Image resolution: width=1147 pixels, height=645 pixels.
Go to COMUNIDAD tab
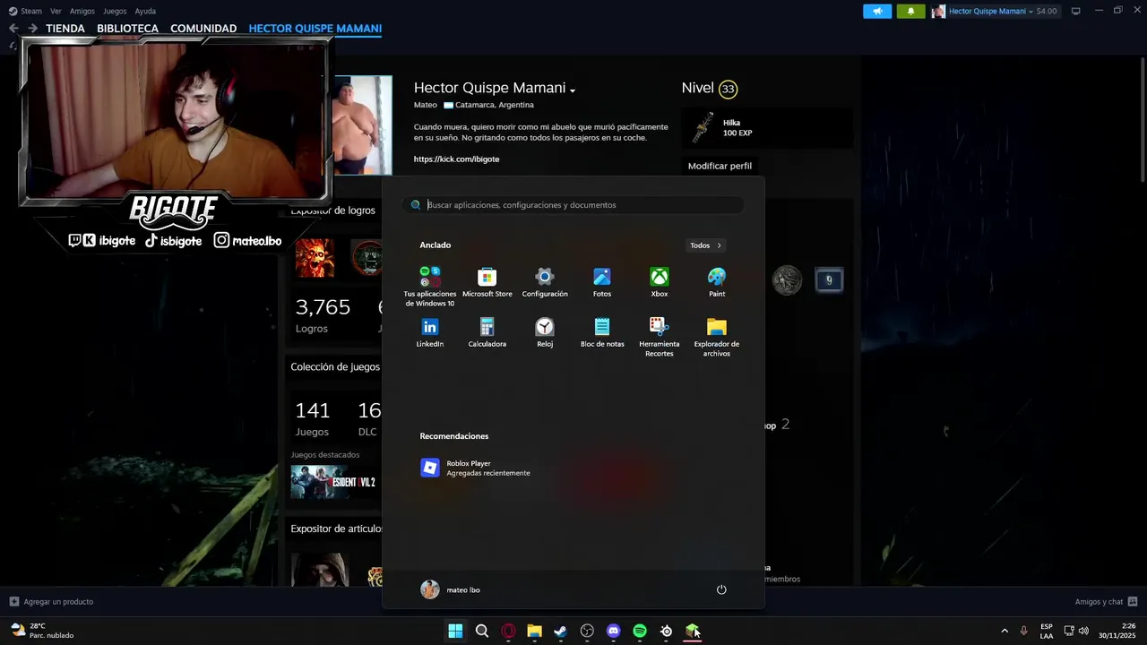203,29
